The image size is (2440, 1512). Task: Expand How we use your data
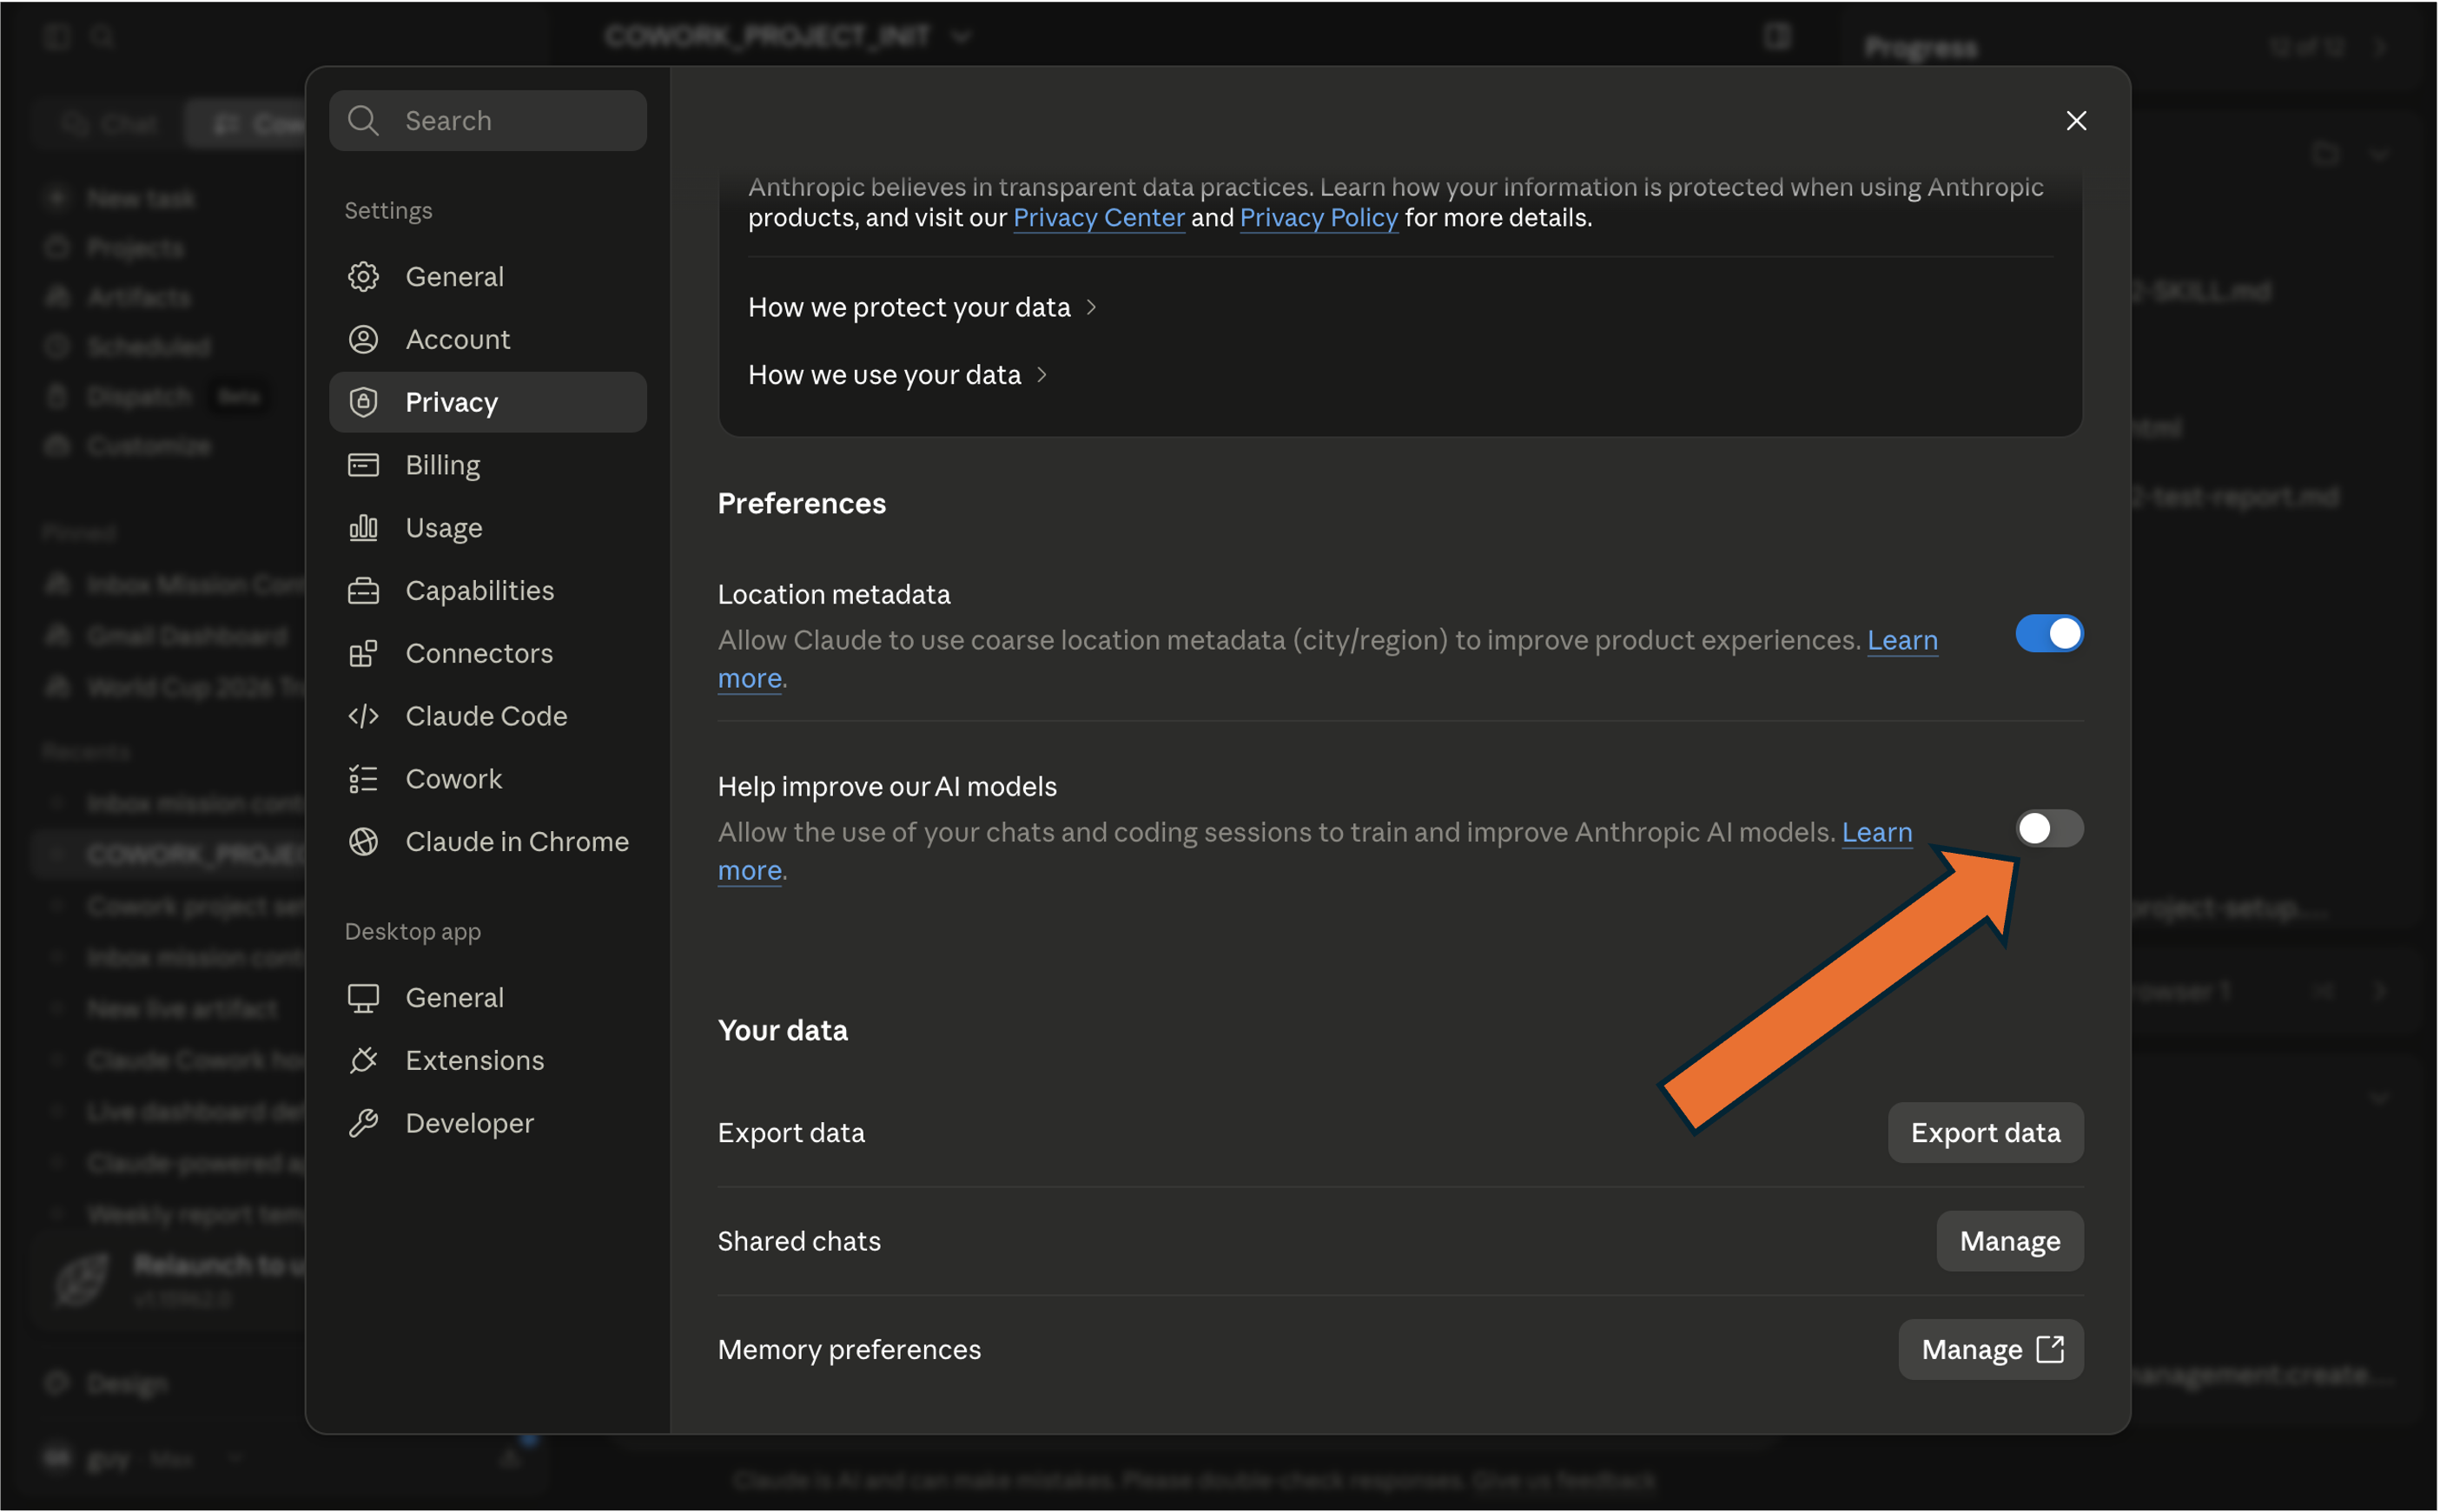(897, 375)
